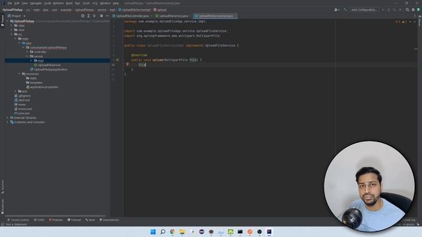Open the Event Log

click(x=409, y=220)
